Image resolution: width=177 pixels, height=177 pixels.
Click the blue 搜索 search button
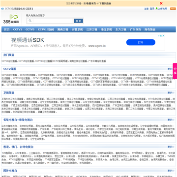pos(79,21)
